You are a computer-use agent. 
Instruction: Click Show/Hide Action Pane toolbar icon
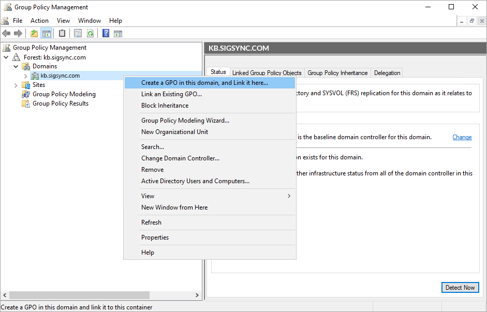point(118,34)
